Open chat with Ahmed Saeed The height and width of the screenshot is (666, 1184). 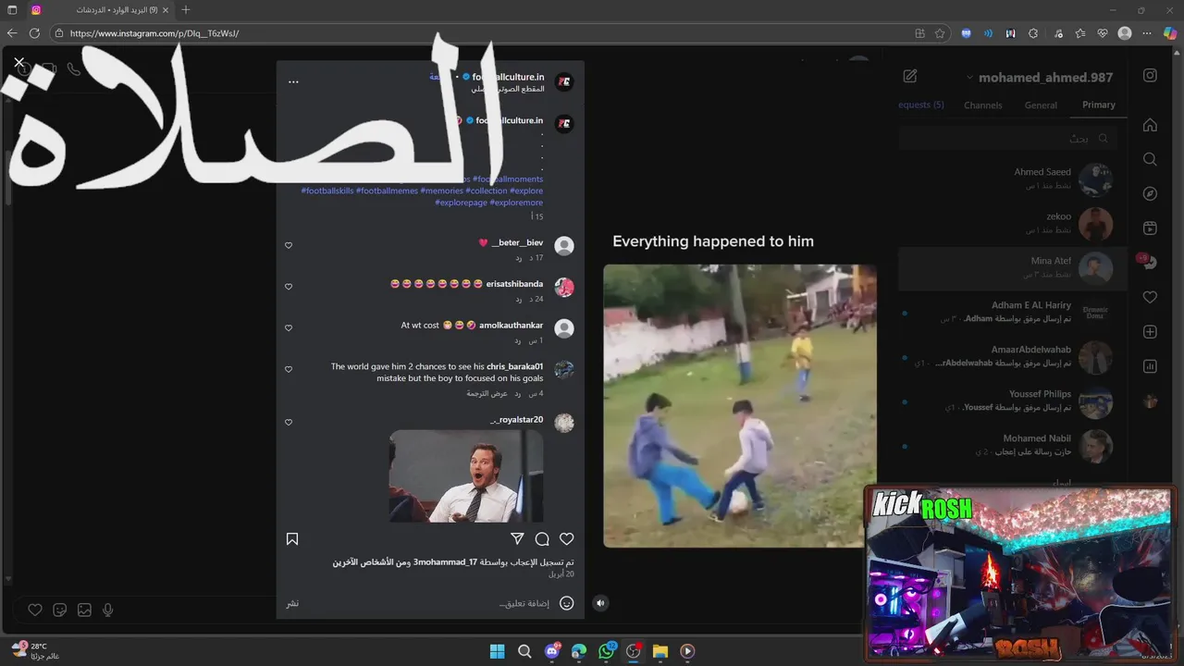[1013, 179]
